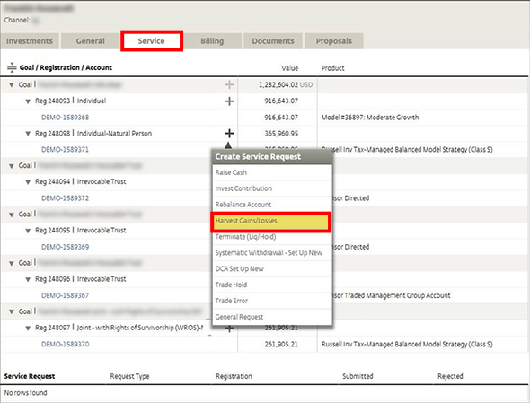
Task: Open account link DEMO-1589367
Action: click(x=66, y=295)
